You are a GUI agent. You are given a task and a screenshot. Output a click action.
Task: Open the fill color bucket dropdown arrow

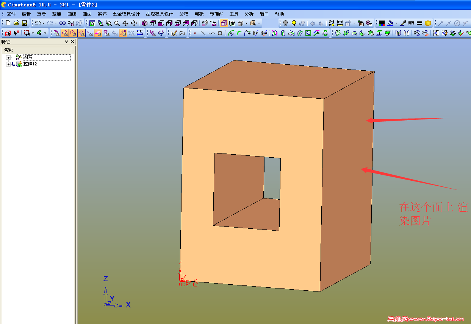coord(396,23)
